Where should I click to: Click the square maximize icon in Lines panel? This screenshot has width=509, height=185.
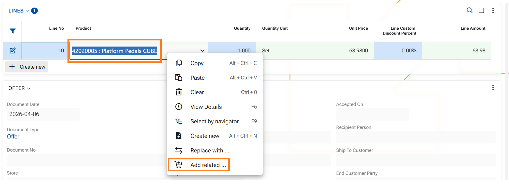[481, 10]
